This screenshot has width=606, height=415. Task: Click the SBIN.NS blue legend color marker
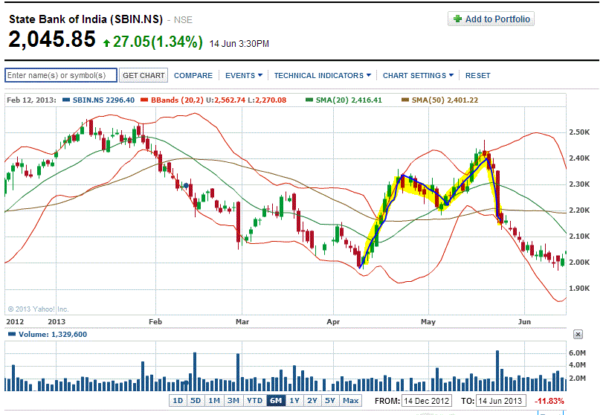click(x=66, y=100)
